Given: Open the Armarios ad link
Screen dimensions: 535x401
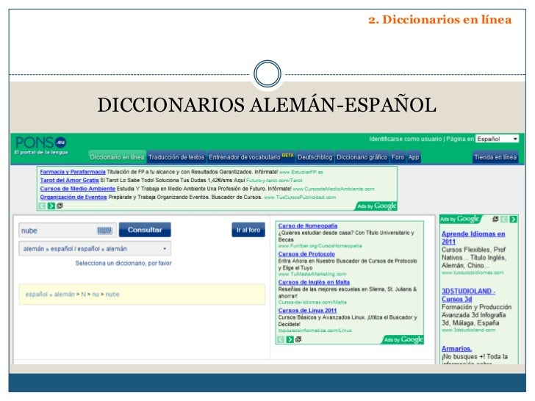Looking at the screenshot, I should (x=456, y=348).
